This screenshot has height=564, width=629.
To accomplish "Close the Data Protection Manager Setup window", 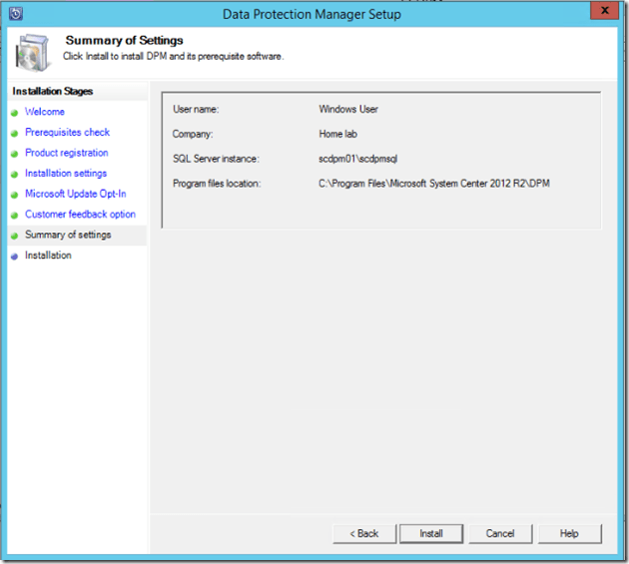I will point(602,13).
